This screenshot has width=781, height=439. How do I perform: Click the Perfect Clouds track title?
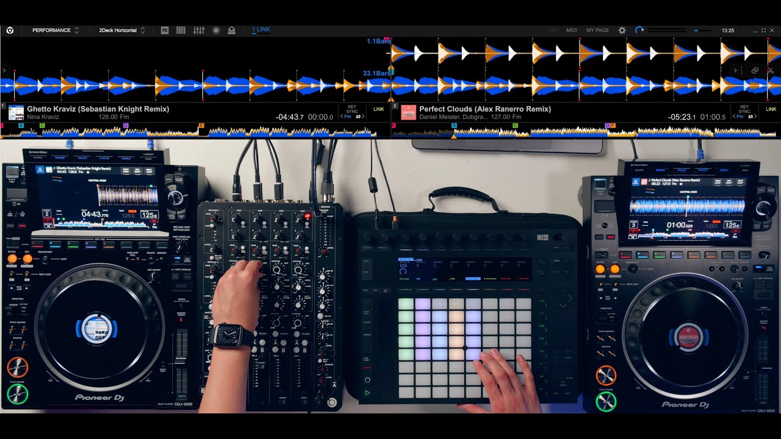pyautogui.click(x=485, y=109)
